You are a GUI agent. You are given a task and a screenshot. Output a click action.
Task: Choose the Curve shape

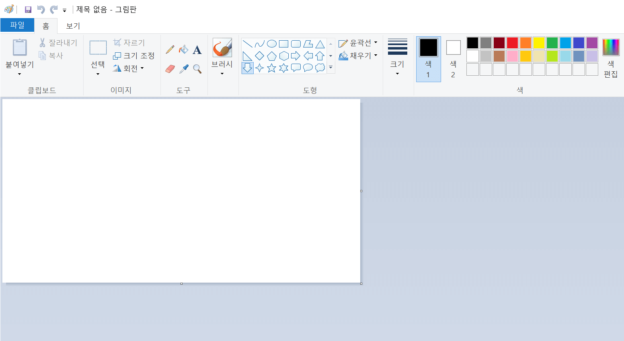click(260, 44)
